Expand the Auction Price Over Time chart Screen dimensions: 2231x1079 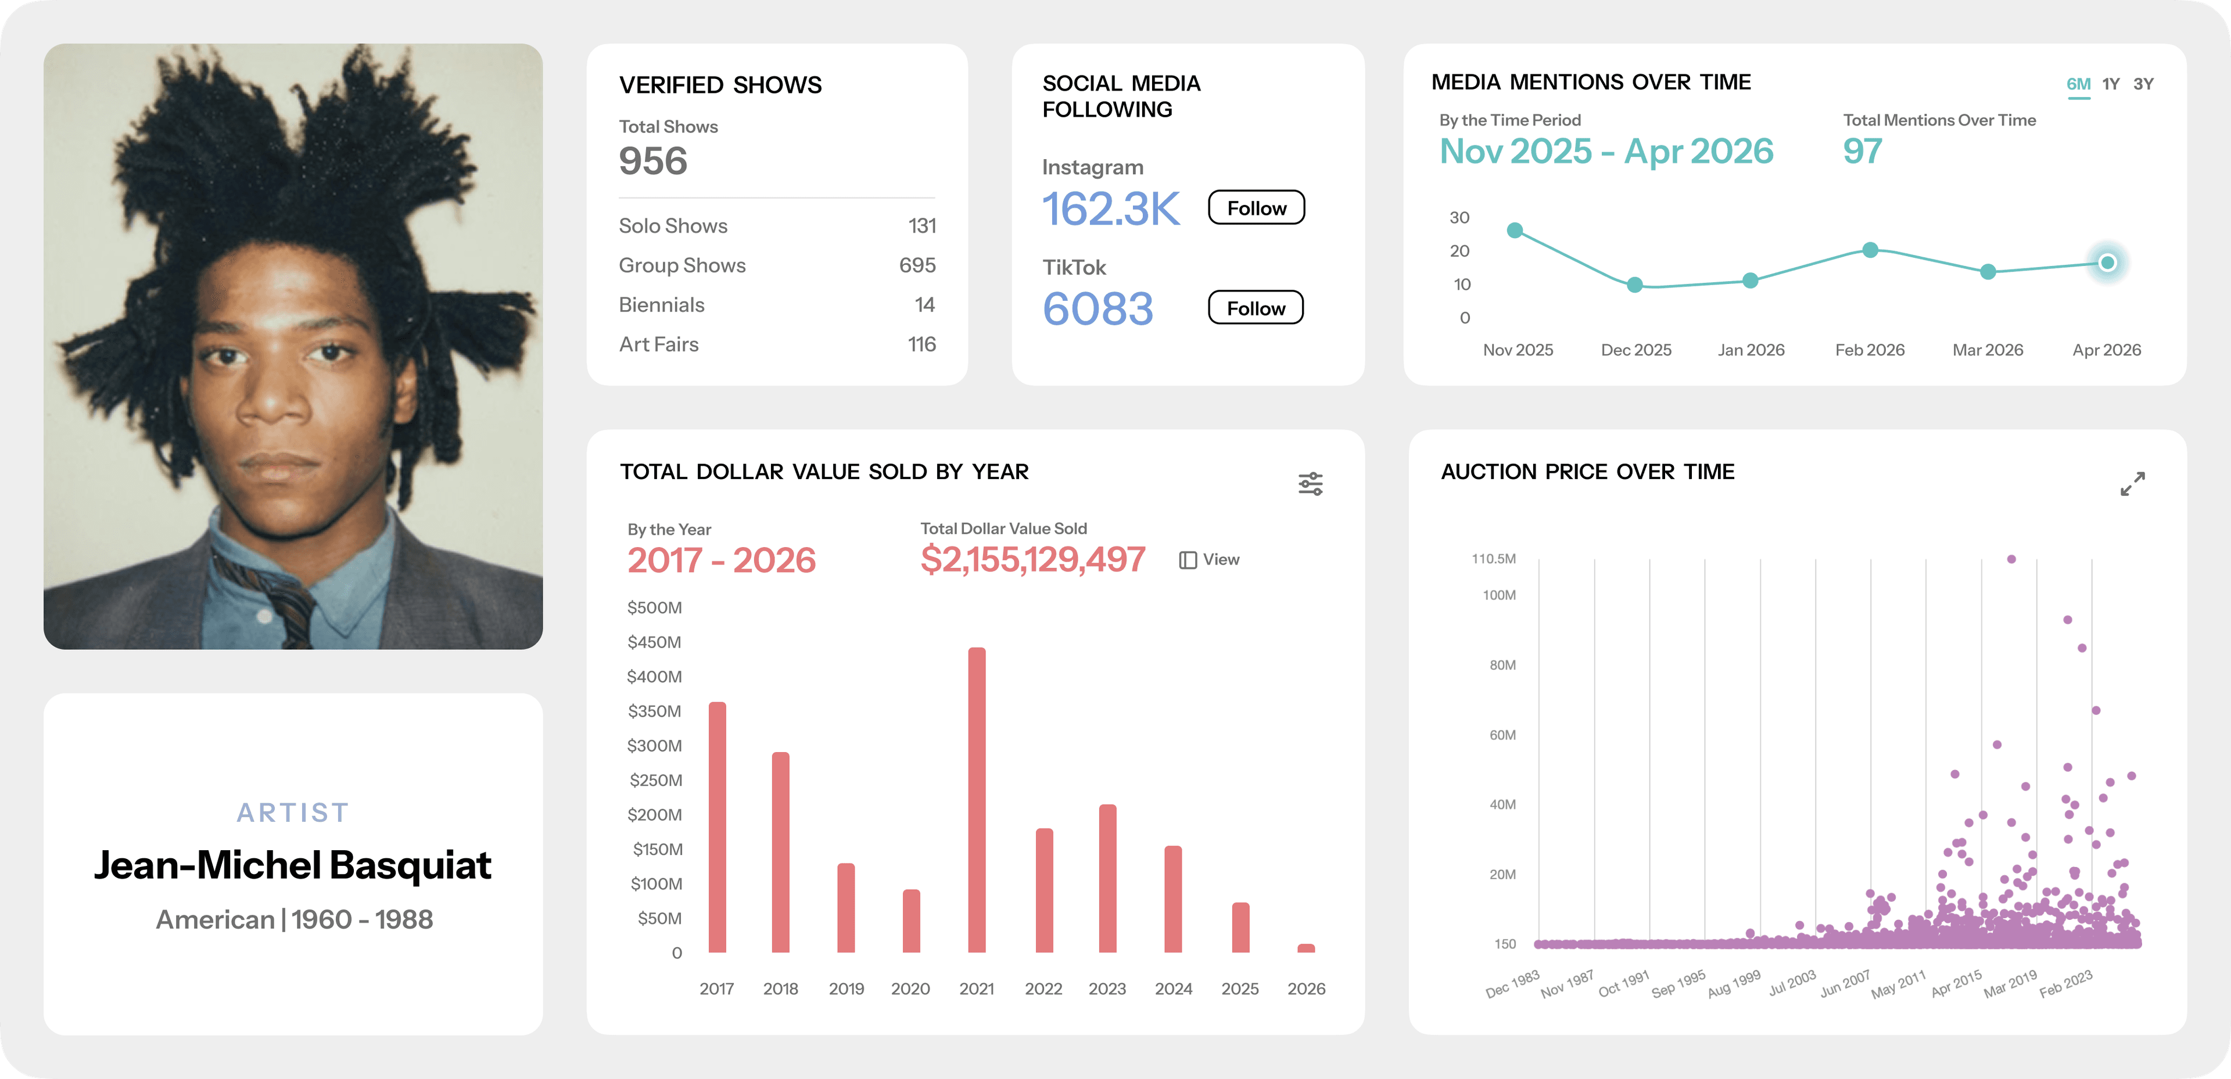pos(2132,484)
